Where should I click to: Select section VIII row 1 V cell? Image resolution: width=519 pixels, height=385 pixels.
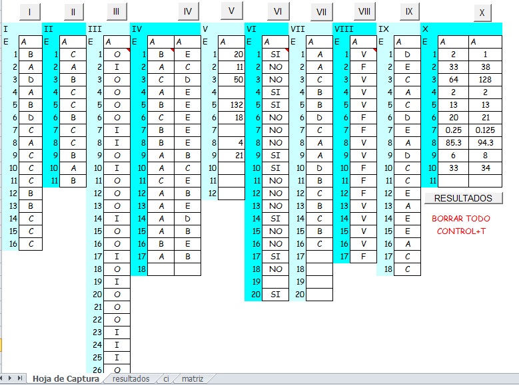[x=363, y=55]
